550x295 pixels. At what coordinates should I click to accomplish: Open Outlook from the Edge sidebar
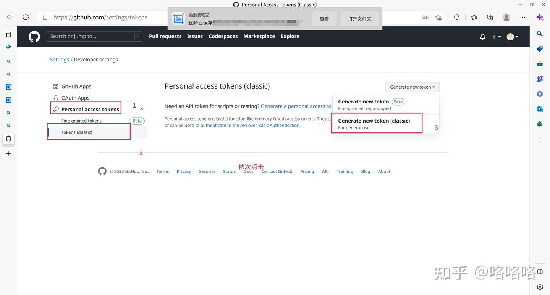point(539,109)
